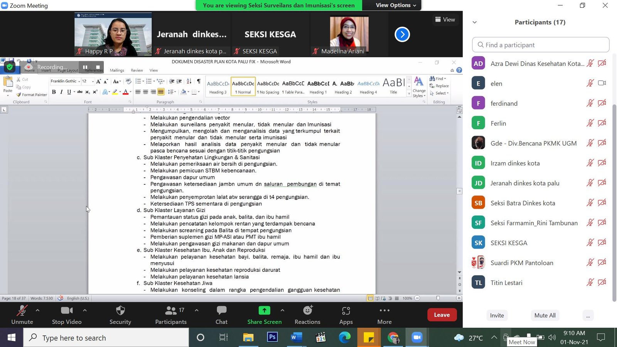Click the red Leave button
The image size is (617, 347).
pyautogui.click(x=442, y=315)
